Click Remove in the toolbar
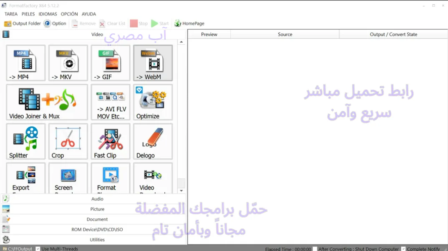Image resolution: width=448 pixels, height=251 pixels. 83,23
